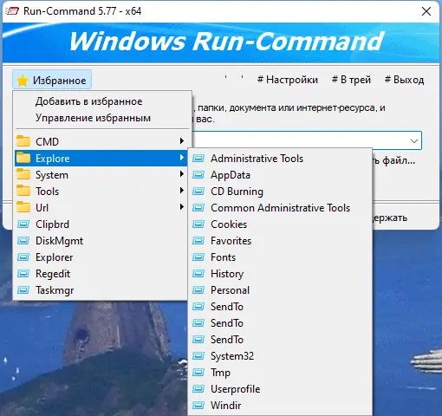Expand the Url submenu arrow

(182, 207)
